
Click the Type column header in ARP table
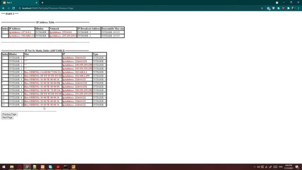click(x=100, y=54)
